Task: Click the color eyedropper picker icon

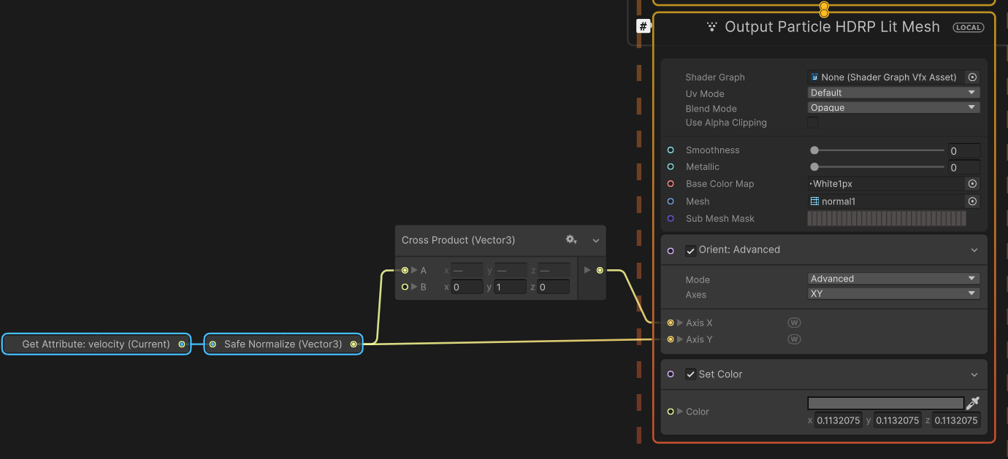Action: 972,404
